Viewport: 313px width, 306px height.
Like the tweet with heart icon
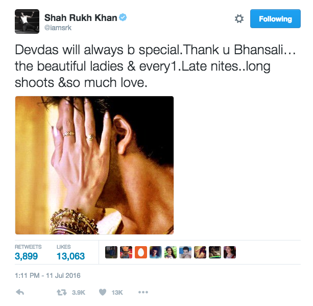103,292
